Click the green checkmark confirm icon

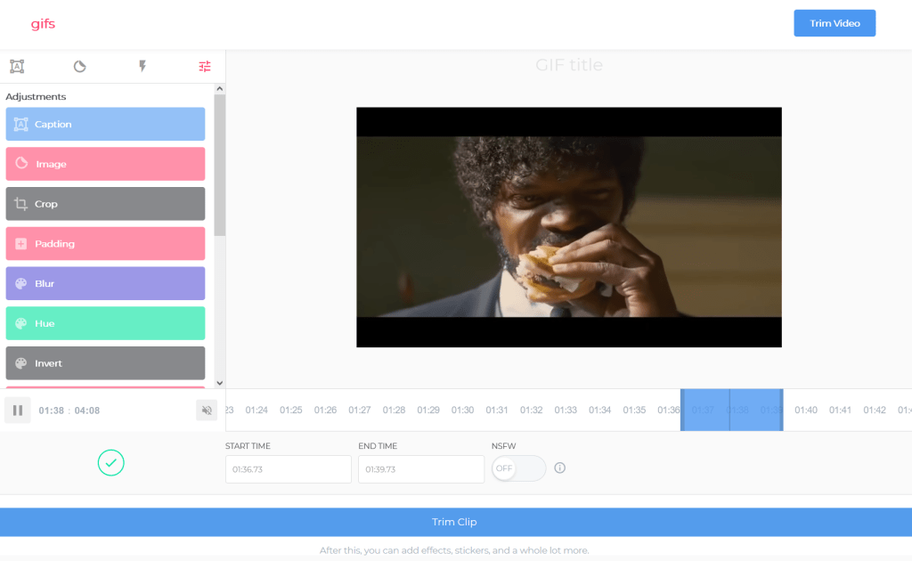click(x=111, y=462)
